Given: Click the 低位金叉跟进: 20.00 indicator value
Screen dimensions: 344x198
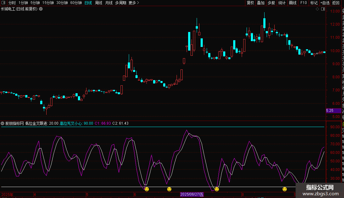Looking at the screenshot, I should tap(42, 123).
